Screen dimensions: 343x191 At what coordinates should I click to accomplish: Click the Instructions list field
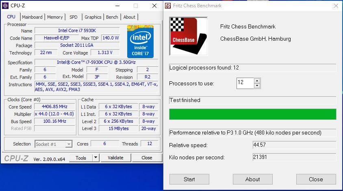click(x=96, y=87)
